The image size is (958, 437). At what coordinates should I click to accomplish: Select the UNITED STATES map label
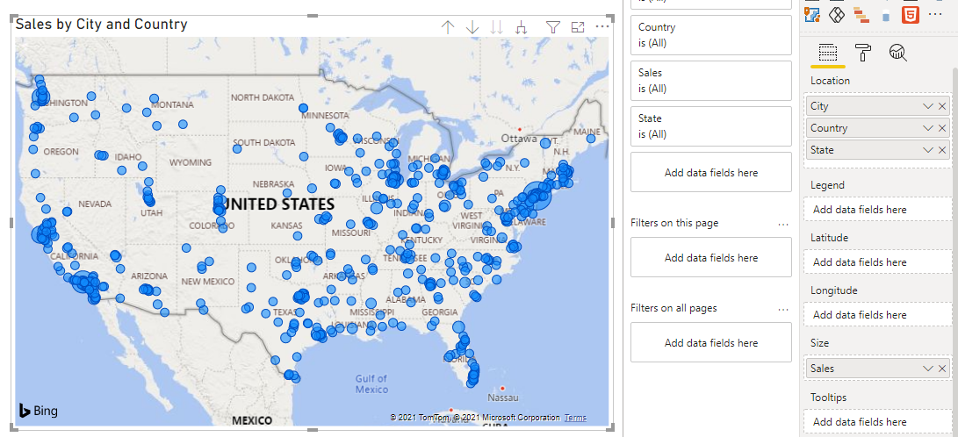[x=278, y=204]
